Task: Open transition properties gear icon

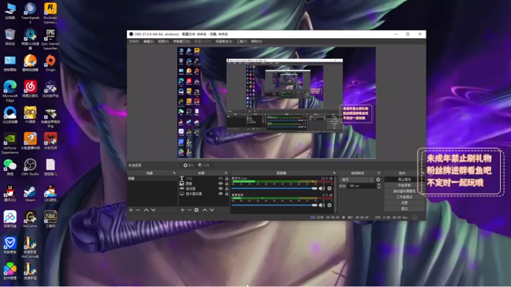Action: pyautogui.click(x=378, y=180)
